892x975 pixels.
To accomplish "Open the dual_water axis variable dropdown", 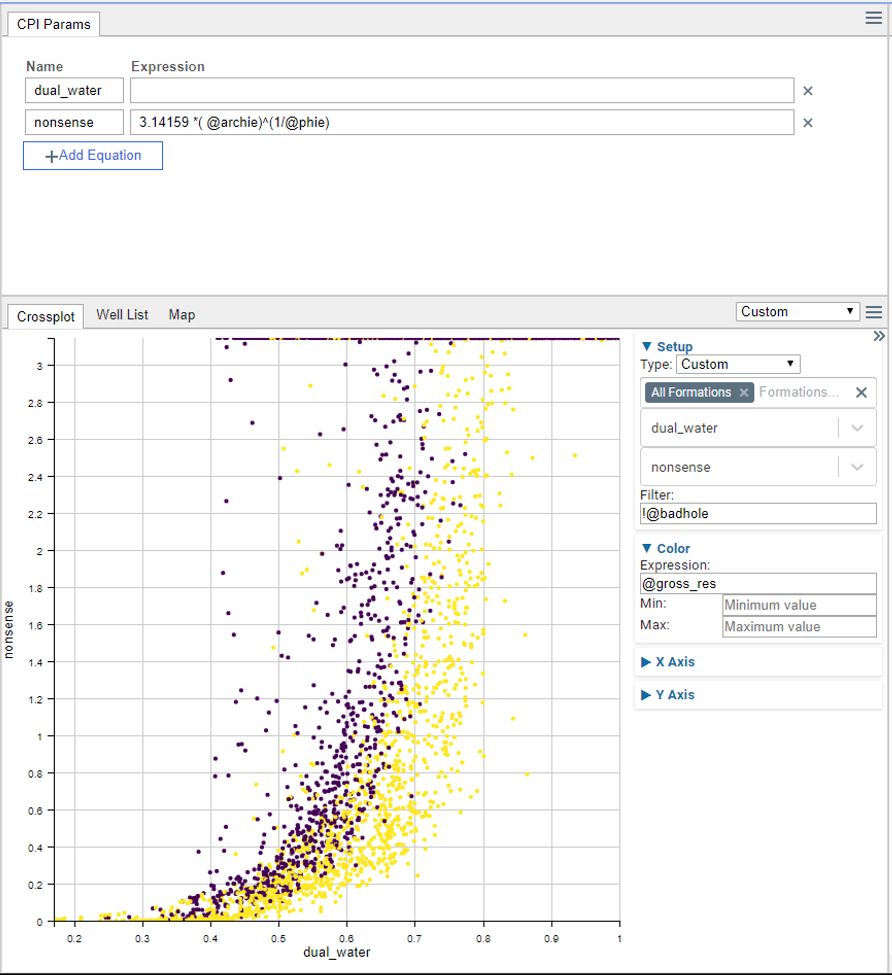I will (x=857, y=428).
